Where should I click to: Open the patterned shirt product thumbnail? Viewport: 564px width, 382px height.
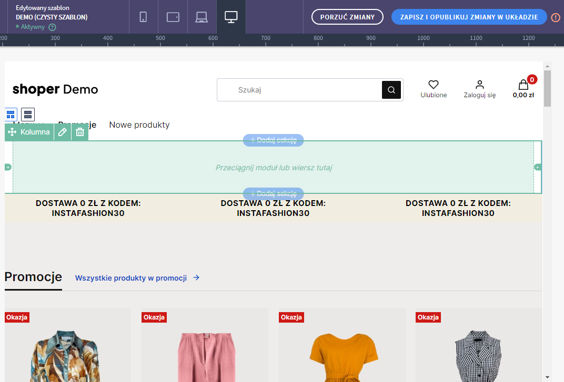[68, 345]
